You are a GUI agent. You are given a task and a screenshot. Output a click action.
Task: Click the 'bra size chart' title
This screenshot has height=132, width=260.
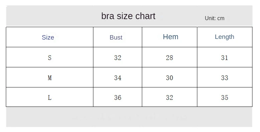click(x=128, y=16)
